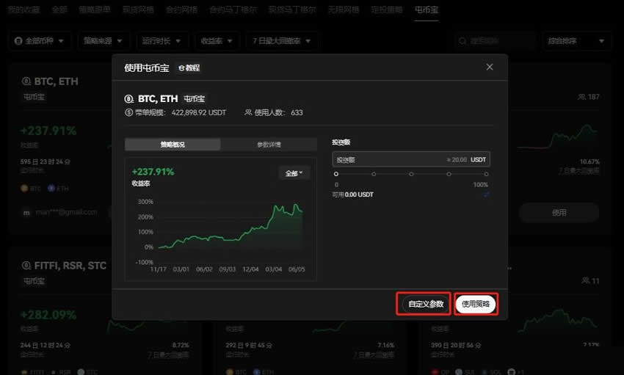This screenshot has width=624, height=375.
Task: Close the 使用屯币宝 dialog
Action: pos(490,68)
